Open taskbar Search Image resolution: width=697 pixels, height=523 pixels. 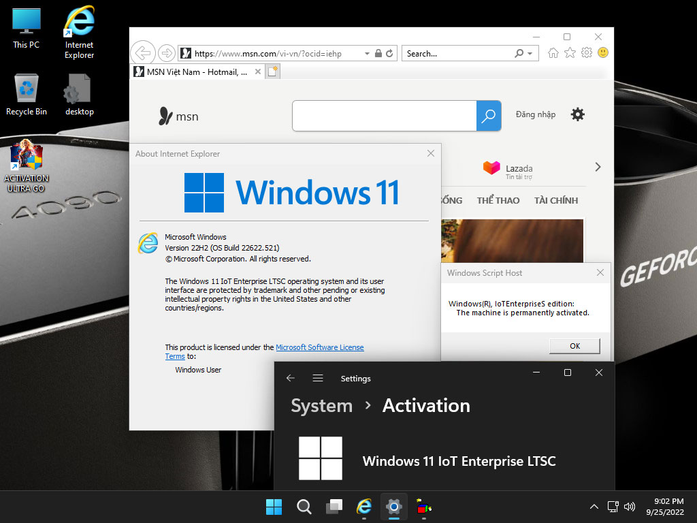304,507
